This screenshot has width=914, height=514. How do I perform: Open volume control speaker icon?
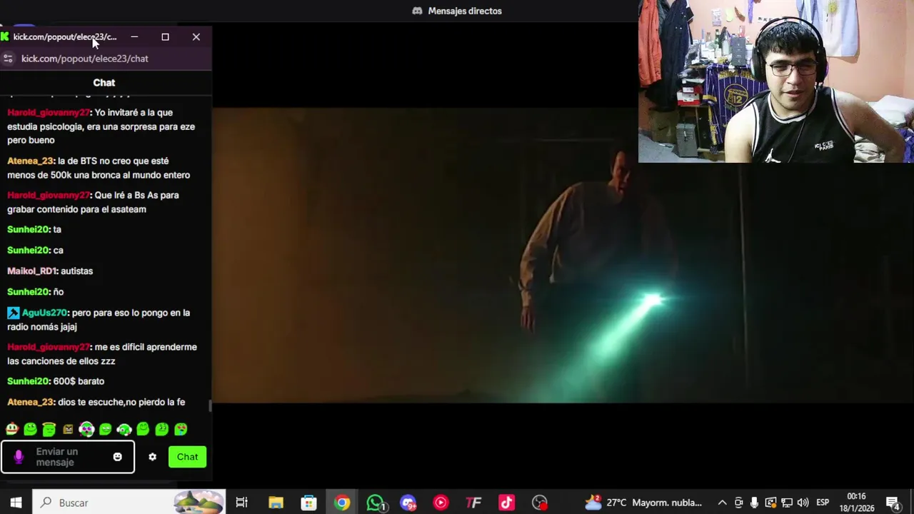coord(803,503)
